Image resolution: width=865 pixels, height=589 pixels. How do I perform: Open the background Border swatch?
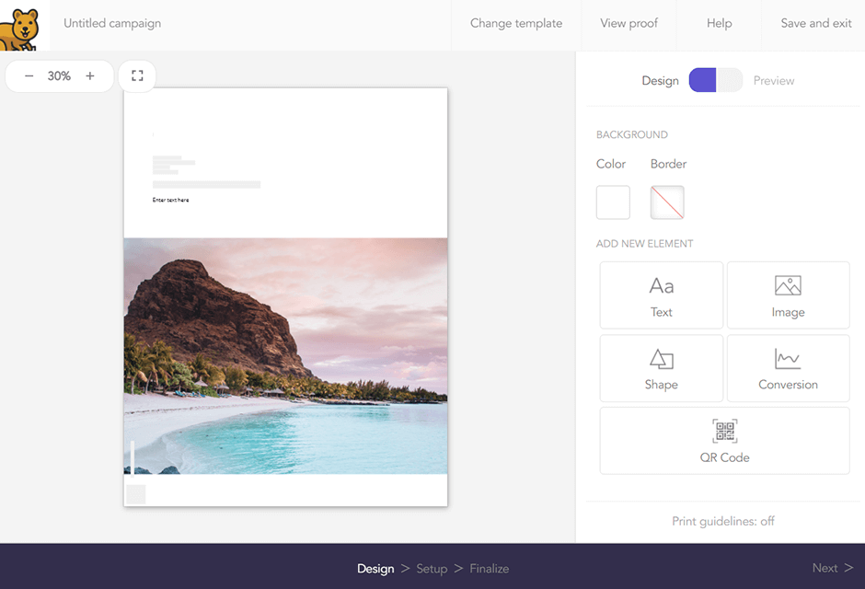tap(667, 202)
